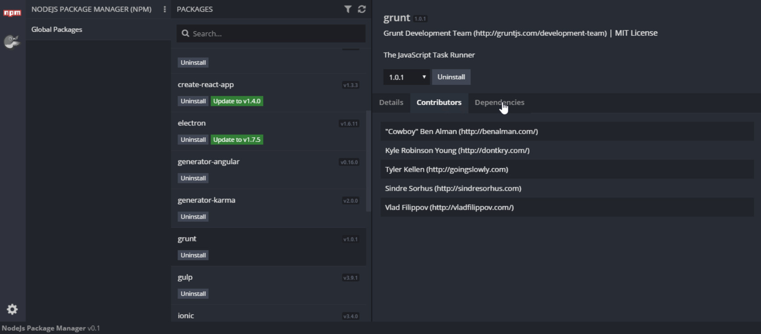
Task: Open the three-dot menu beside NODEJS PACKAGE MANAGER
Action: (x=165, y=9)
